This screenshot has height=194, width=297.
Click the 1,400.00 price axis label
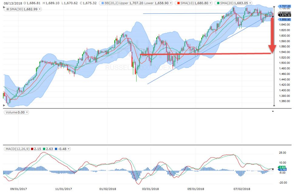285,90
